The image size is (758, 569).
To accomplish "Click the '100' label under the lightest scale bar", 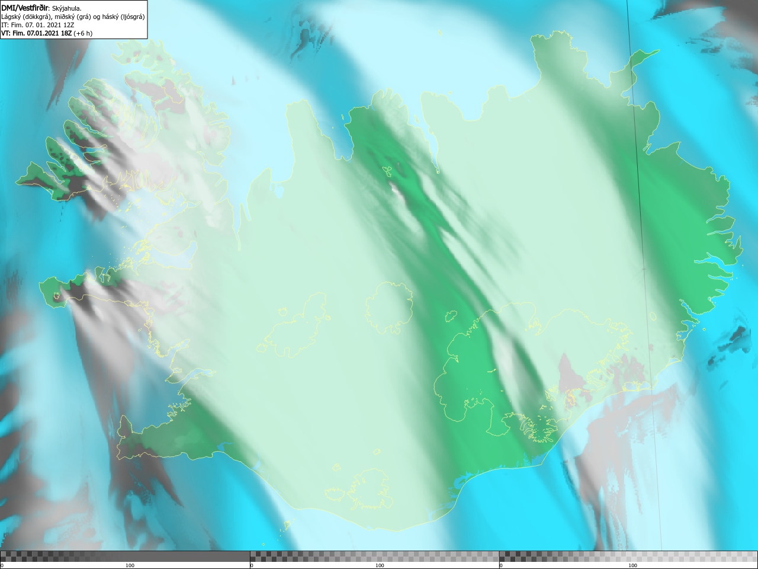I will [632, 565].
